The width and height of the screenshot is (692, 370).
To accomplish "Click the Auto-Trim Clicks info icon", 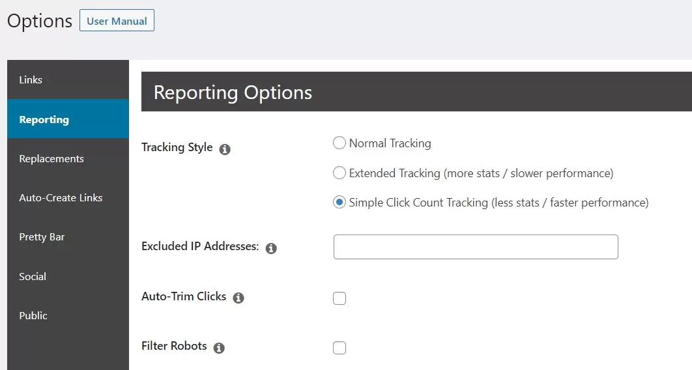I will coord(238,298).
